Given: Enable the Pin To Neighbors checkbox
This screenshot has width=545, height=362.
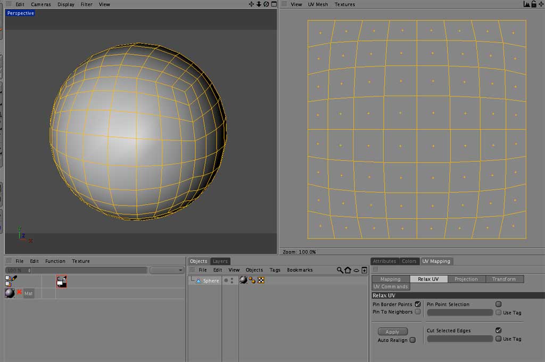Looking at the screenshot, I should click(x=417, y=312).
